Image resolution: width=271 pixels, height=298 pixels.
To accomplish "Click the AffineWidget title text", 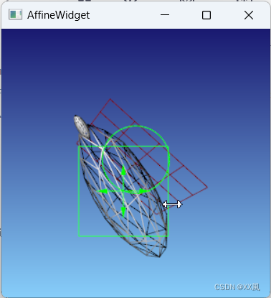I will coord(59,15).
